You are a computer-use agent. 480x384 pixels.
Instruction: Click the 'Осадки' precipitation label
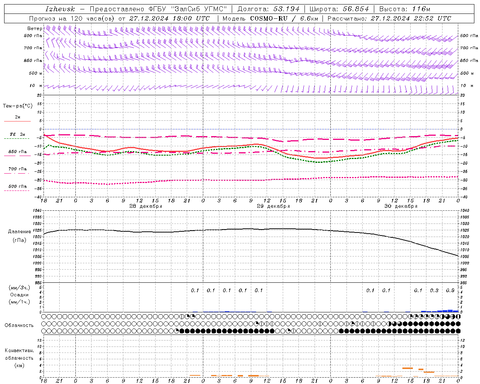coord(19,295)
